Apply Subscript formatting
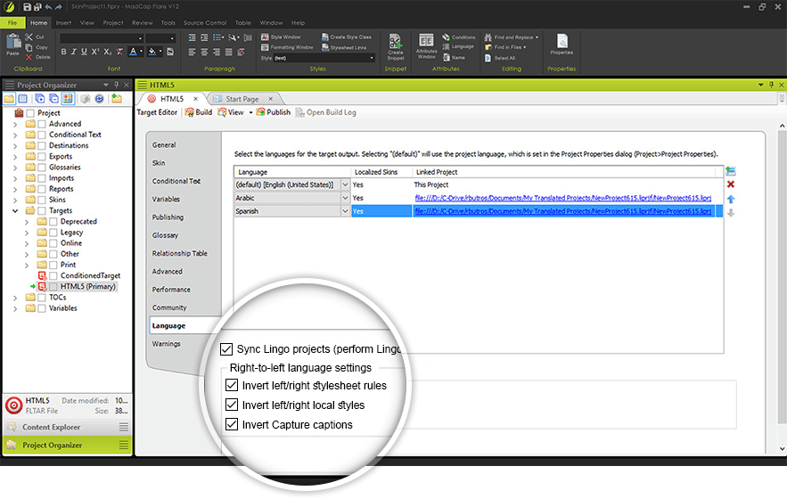This screenshot has width=787, height=499. 108,52
